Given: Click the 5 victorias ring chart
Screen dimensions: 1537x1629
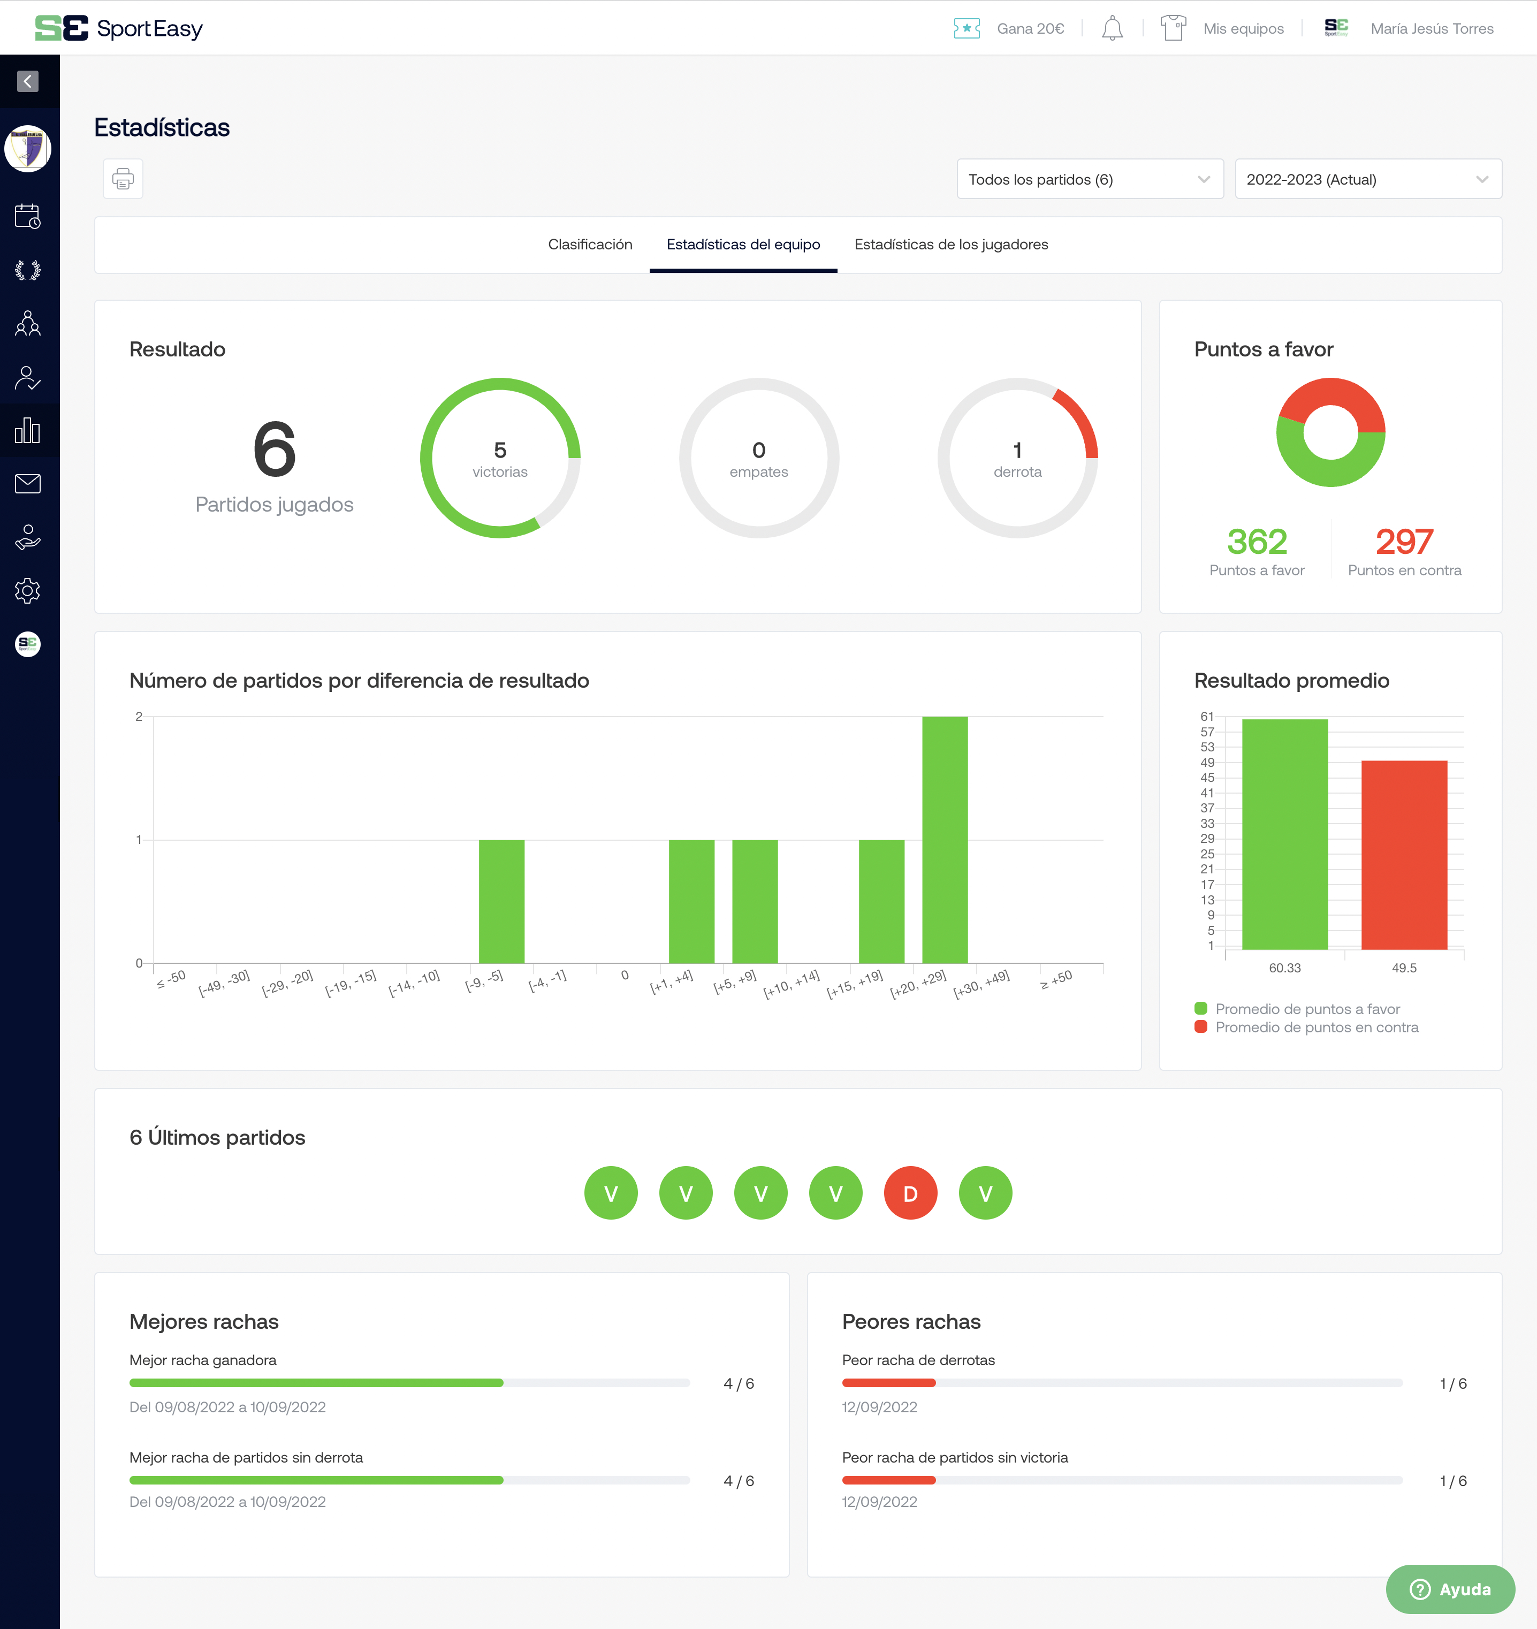Looking at the screenshot, I should click(500, 458).
